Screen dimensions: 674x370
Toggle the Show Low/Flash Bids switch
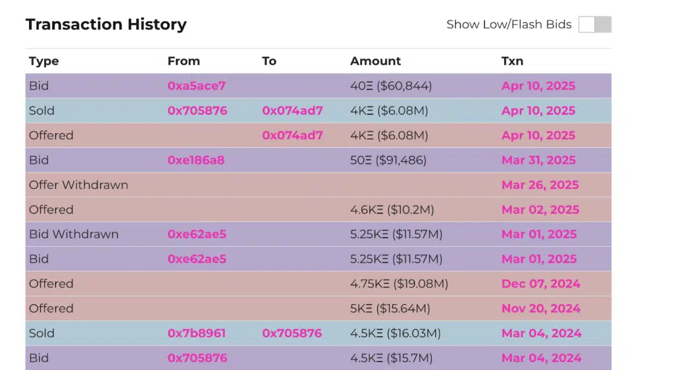(594, 24)
